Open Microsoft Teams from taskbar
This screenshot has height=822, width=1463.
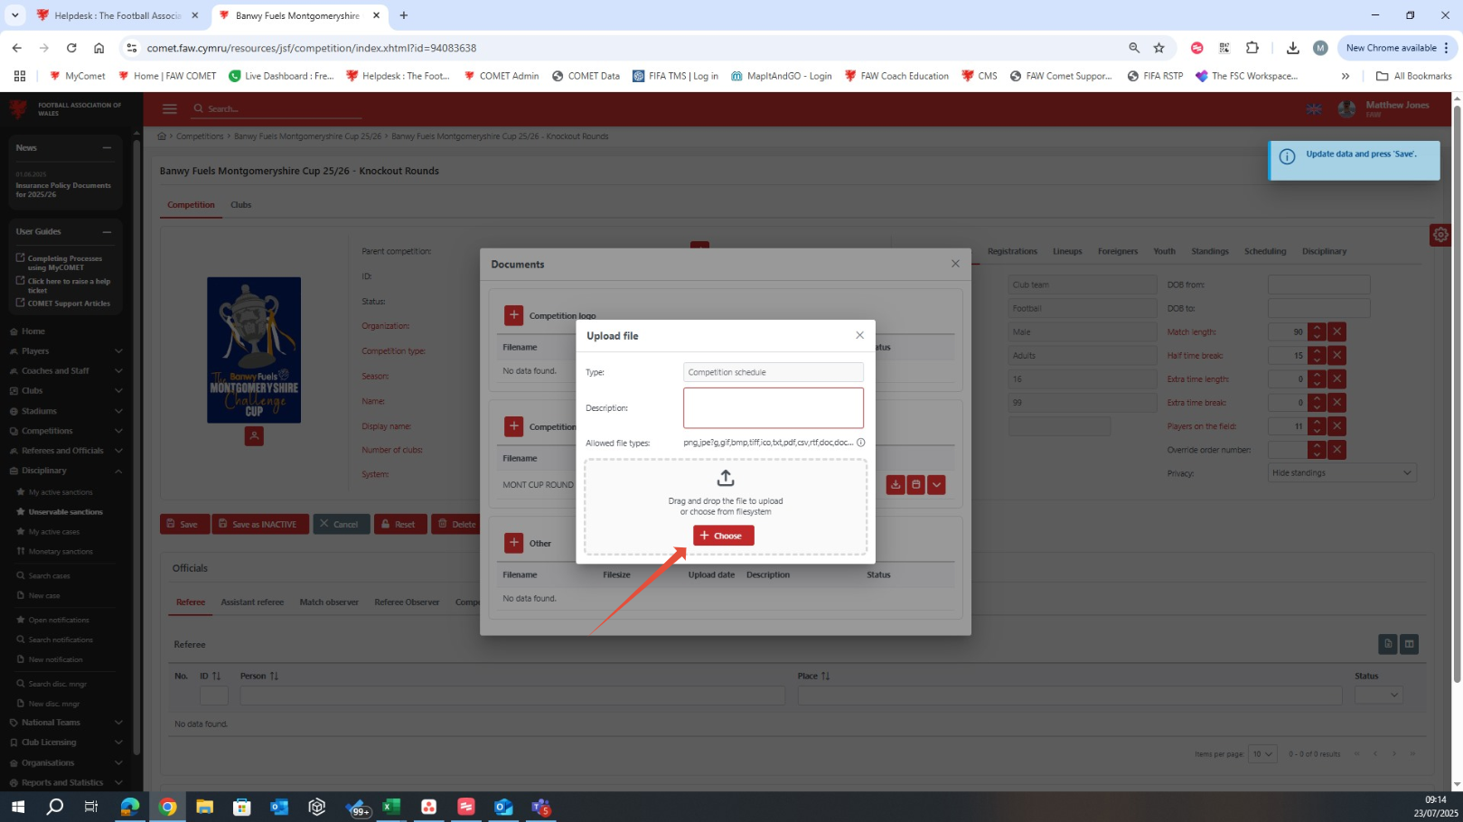(541, 807)
